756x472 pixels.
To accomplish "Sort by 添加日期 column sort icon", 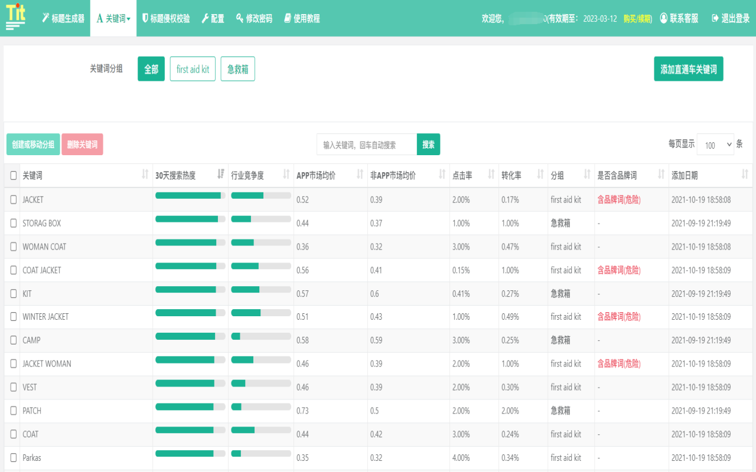I will click(745, 175).
